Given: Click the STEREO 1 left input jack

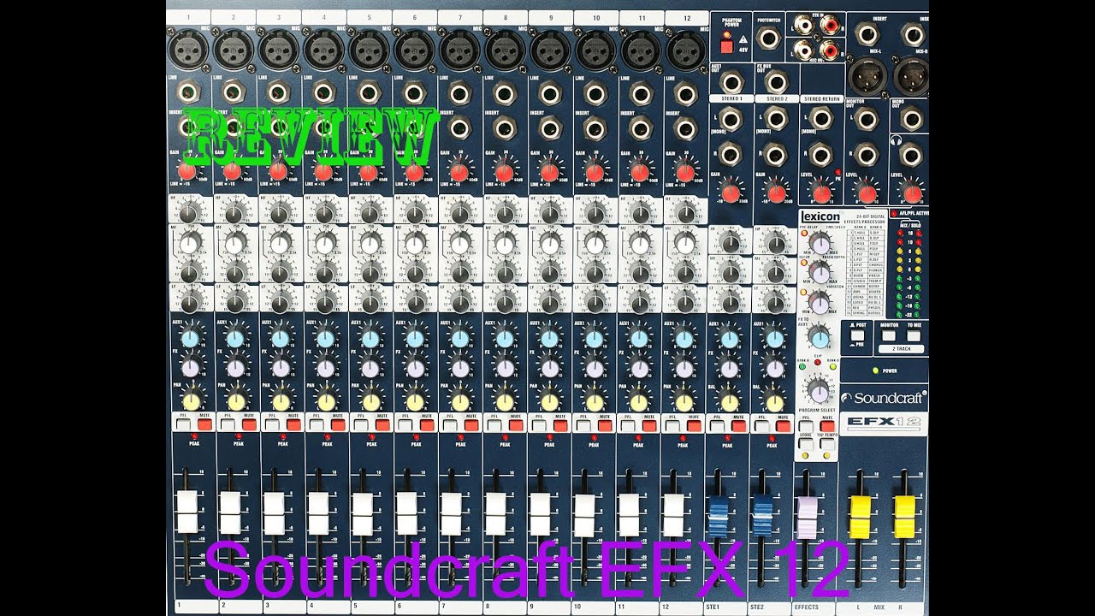Looking at the screenshot, I should point(731,118).
